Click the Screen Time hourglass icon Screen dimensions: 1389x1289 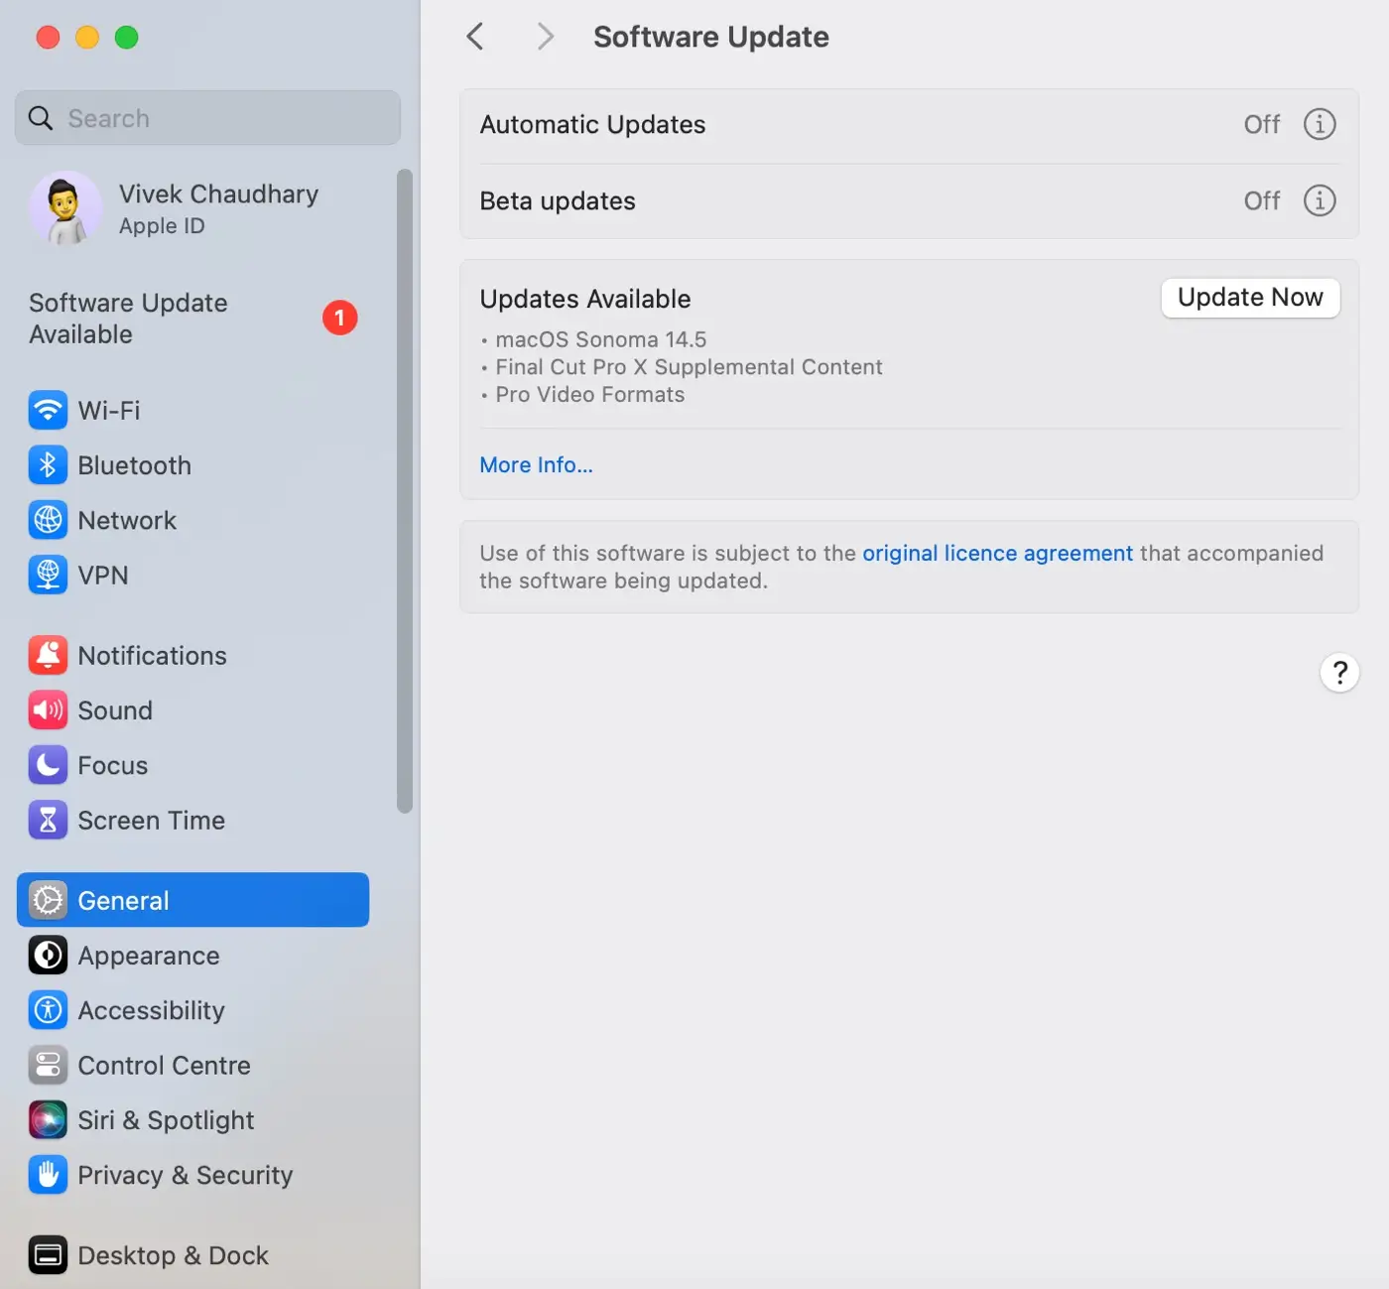coord(48,820)
